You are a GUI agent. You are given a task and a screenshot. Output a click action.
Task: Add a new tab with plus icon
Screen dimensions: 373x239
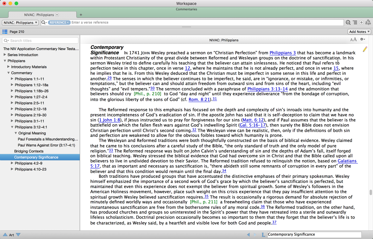tap(81, 15)
